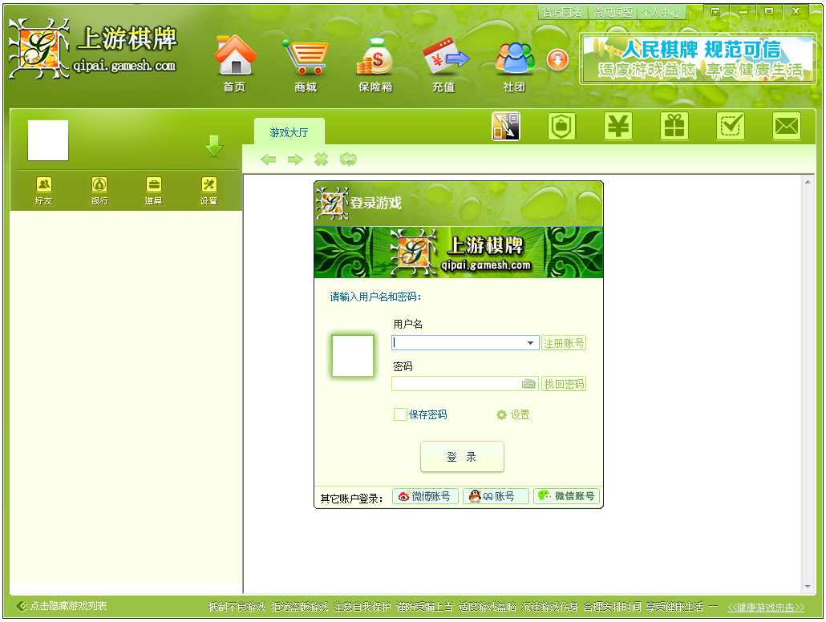
Task: Click the scrollbar down arrow
Action: point(808,586)
